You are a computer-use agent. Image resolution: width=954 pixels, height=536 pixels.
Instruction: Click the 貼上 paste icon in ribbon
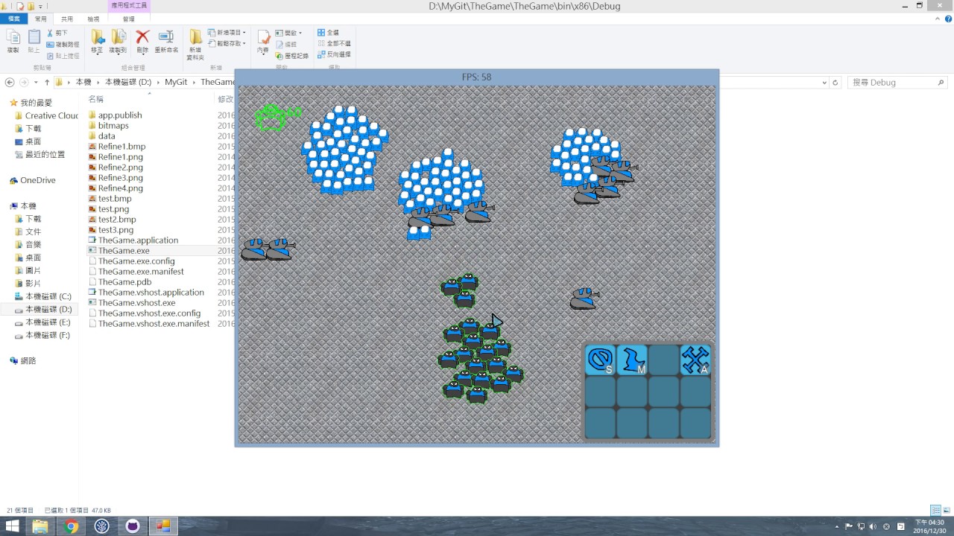coord(34,41)
